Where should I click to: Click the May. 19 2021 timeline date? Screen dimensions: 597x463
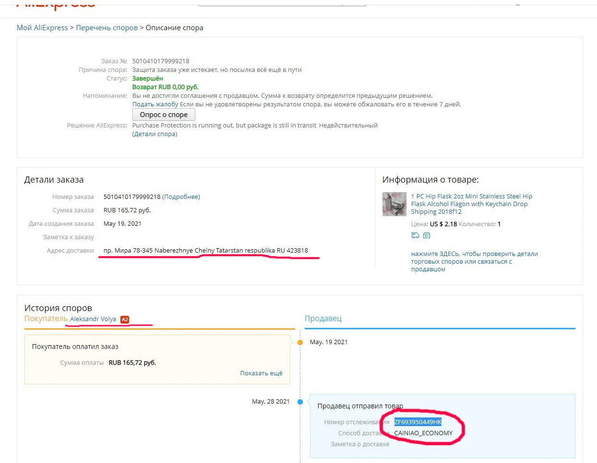click(x=329, y=342)
